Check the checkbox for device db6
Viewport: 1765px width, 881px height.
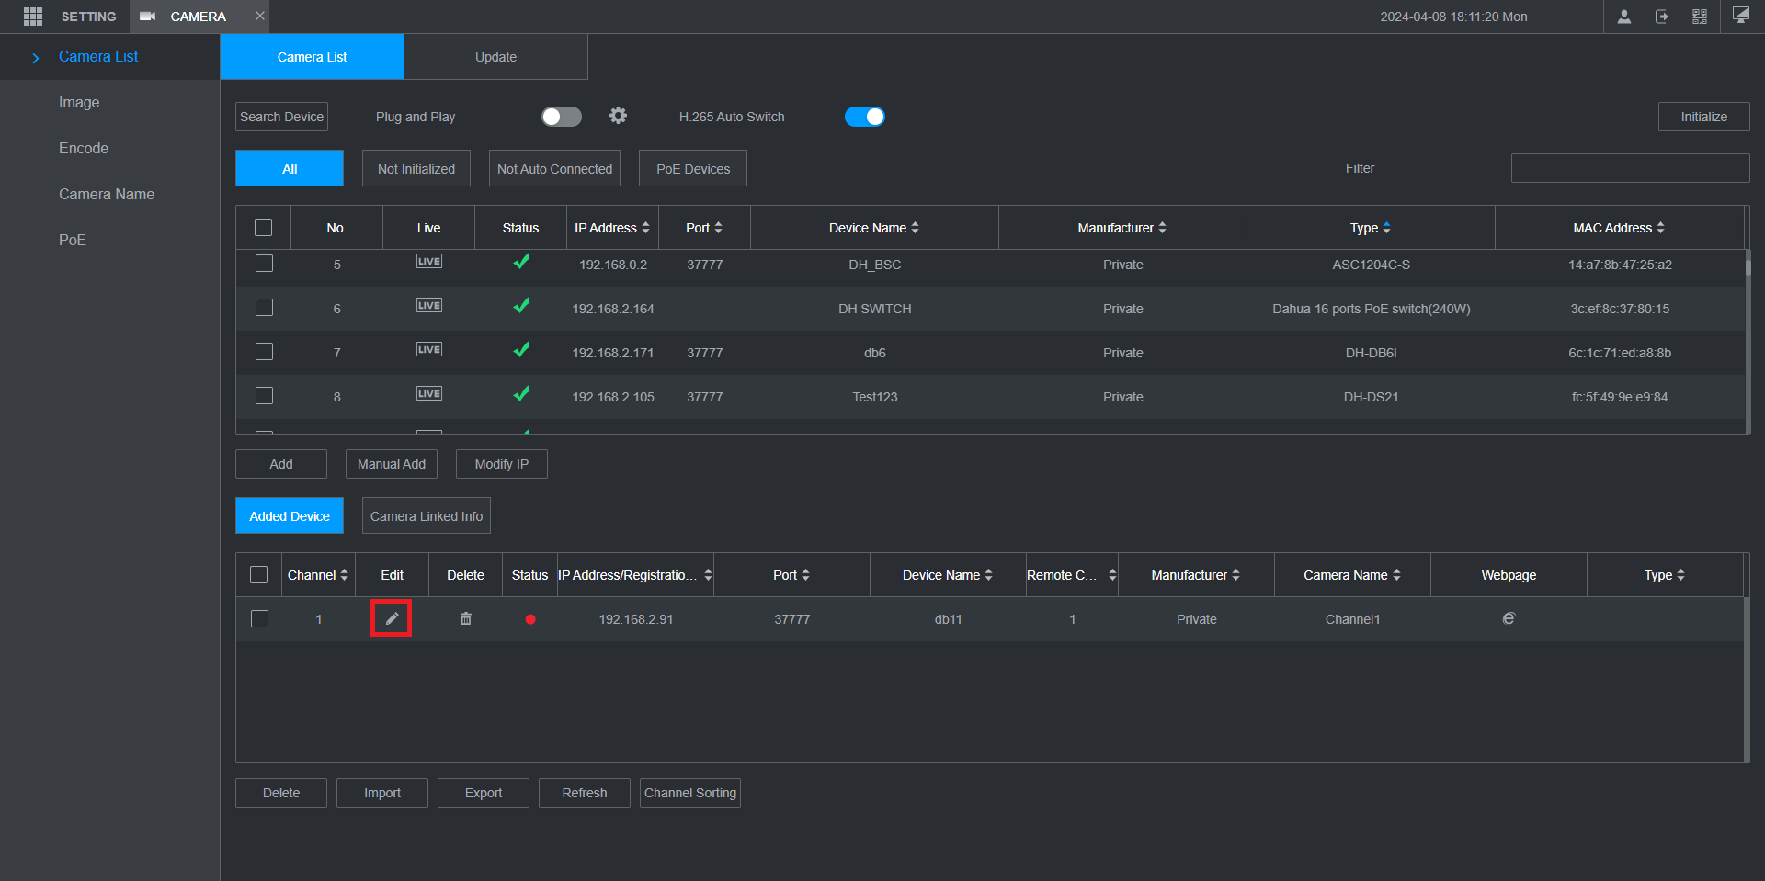[x=264, y=352]
